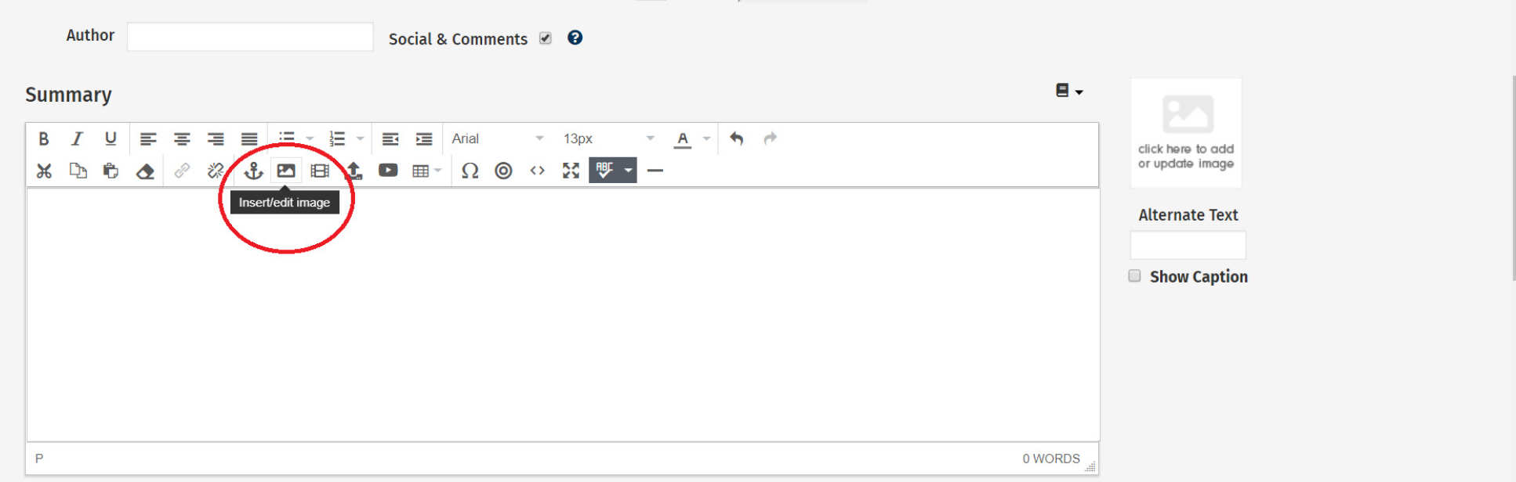Click the insert video film icon
Viewport: 1516px width, 482px height.
(x=320, y=171)
